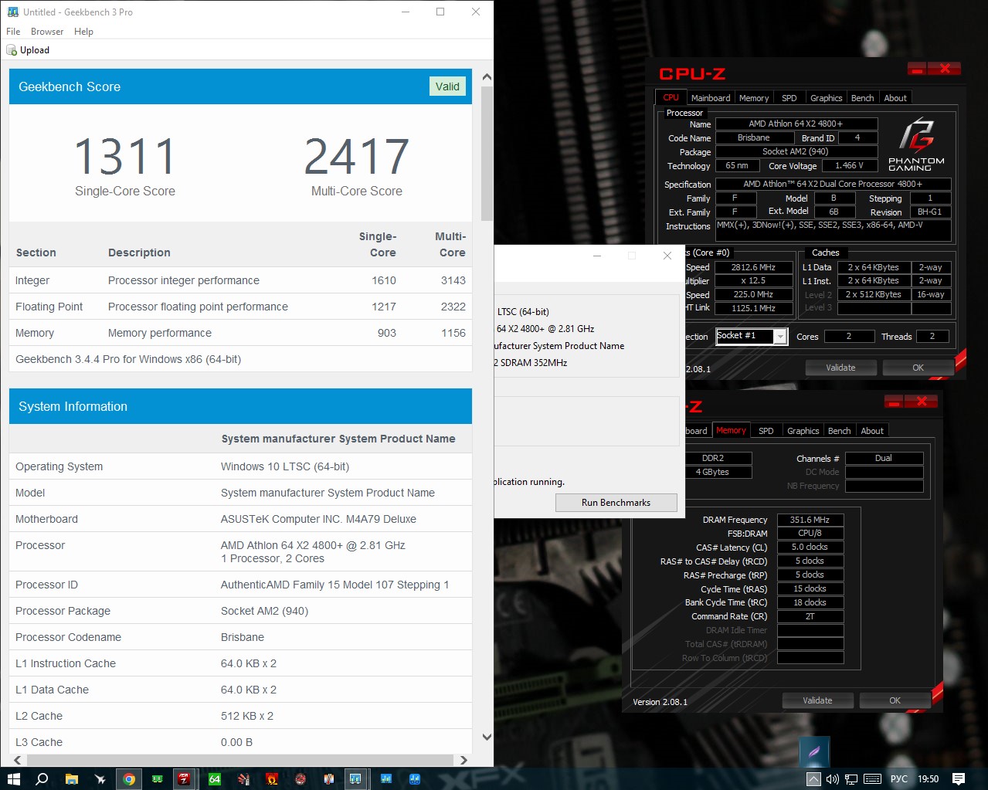Click the Geekbench app icon in title bar

[x=12, y=12]
